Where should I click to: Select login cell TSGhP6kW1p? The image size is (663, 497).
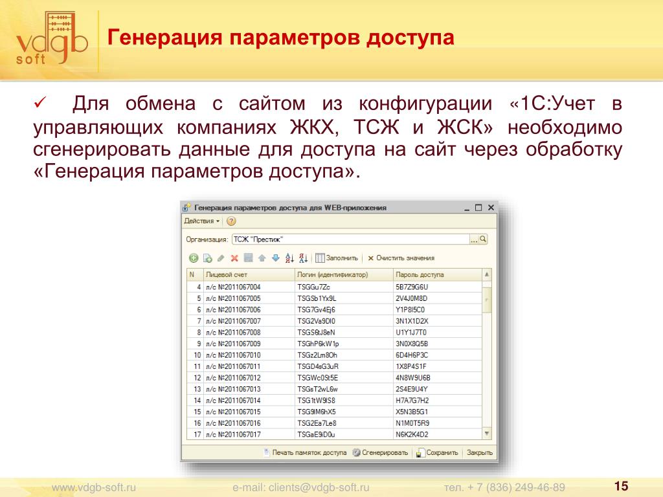pyautogui.click(x=344, y=344)
